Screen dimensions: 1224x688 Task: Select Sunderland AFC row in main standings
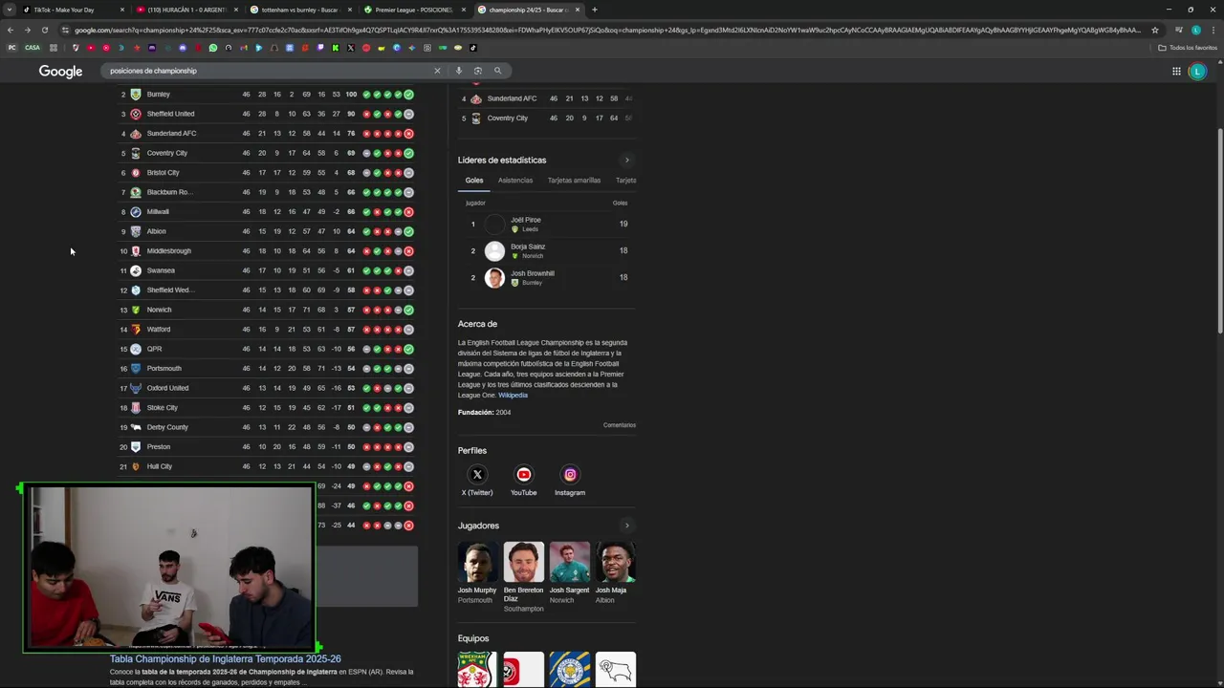click(x=266, y=134)
